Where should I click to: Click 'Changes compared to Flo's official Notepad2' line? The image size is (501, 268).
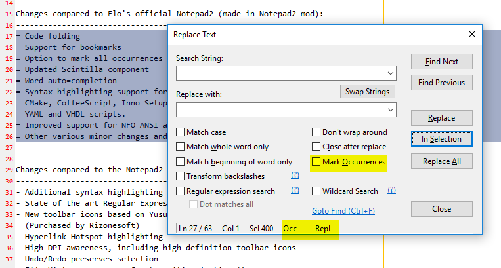pyautogui.click(x=169, y=14)
